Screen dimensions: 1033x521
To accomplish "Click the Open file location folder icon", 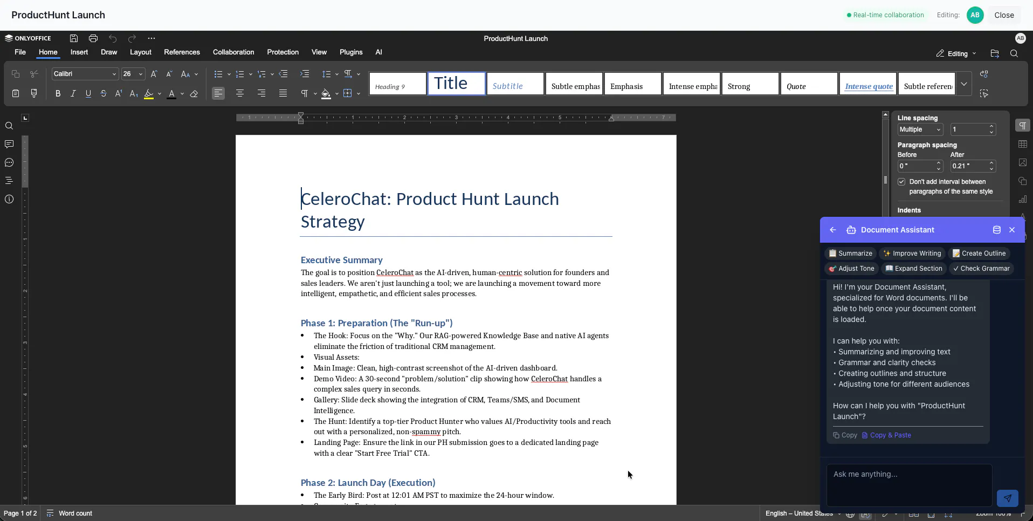I will pos(995,53).
